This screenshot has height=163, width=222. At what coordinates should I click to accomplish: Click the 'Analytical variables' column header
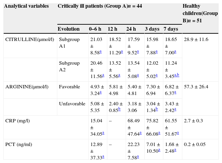pos(26,6)
